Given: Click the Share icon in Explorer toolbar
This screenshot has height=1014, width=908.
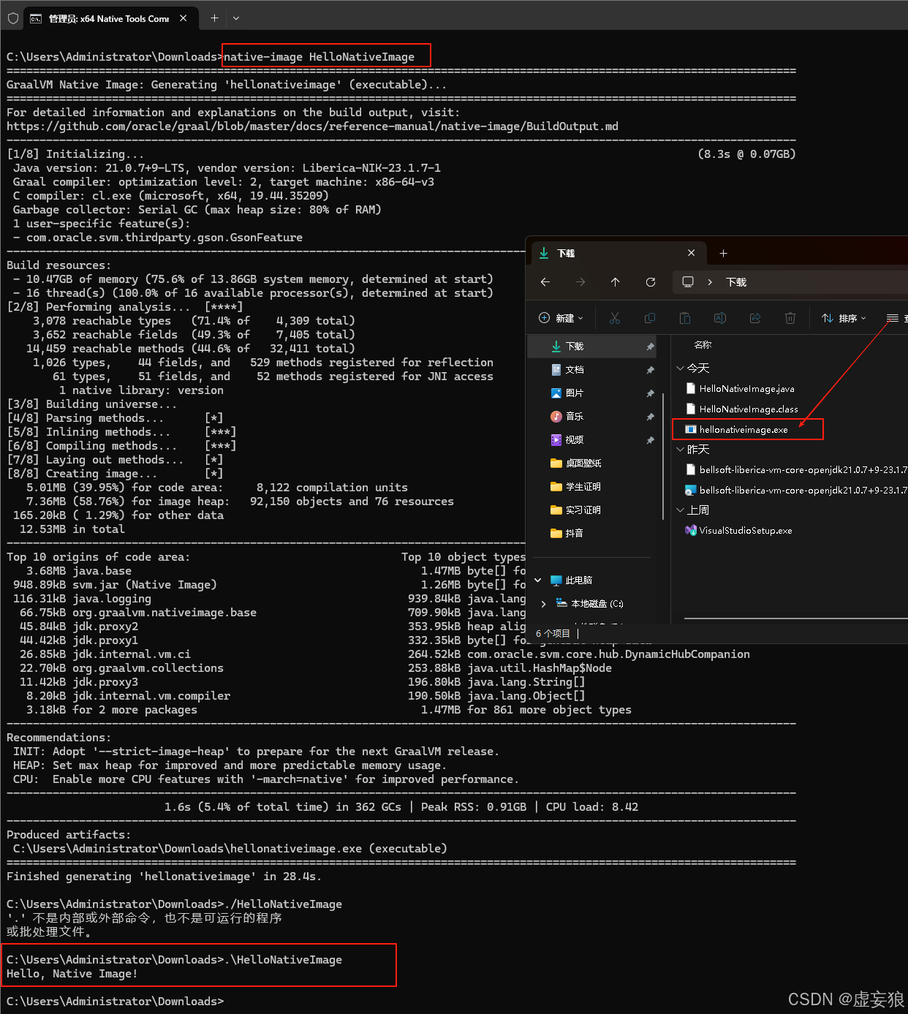Looking at the screenshot, I should coord(755,318).
